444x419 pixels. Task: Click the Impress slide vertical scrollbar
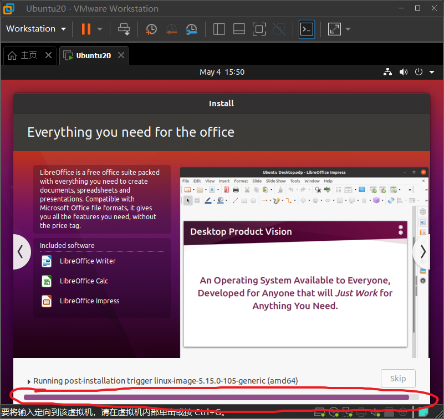[x=414, y=284]
